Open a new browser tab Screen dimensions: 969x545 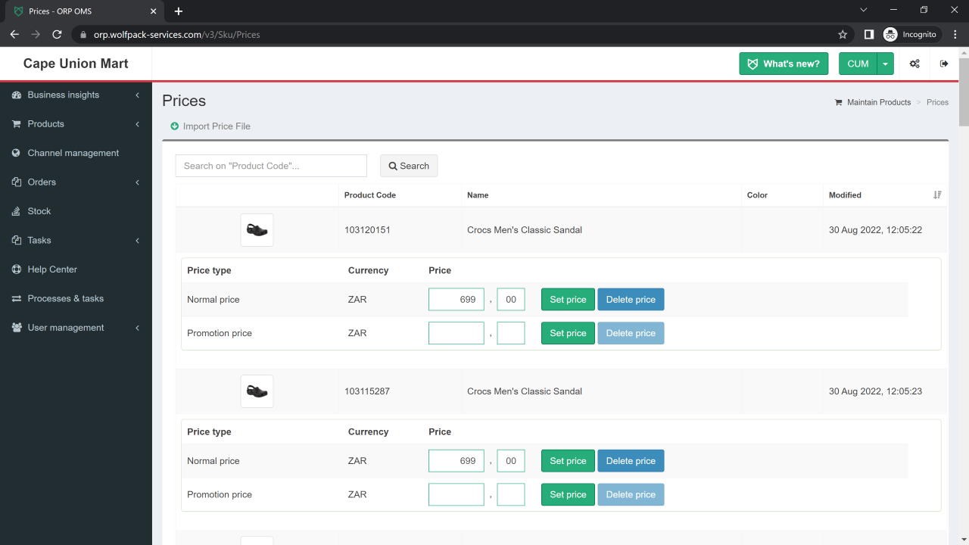point(179,11)
